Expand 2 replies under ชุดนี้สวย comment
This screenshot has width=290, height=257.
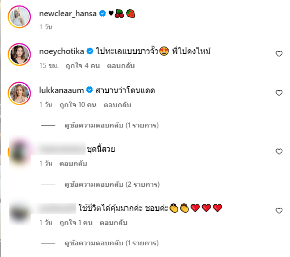[112, 184]
